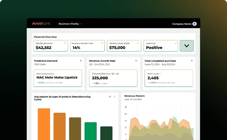Screen dimensions: 227x140
Task: Click the Projected Revenue : Q3 - Q4 label
Action: point(106,74)
